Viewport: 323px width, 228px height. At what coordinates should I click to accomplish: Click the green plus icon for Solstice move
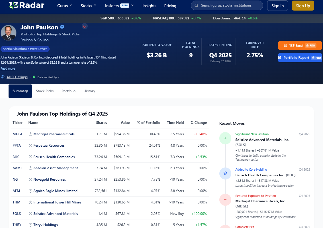[225, 138]
